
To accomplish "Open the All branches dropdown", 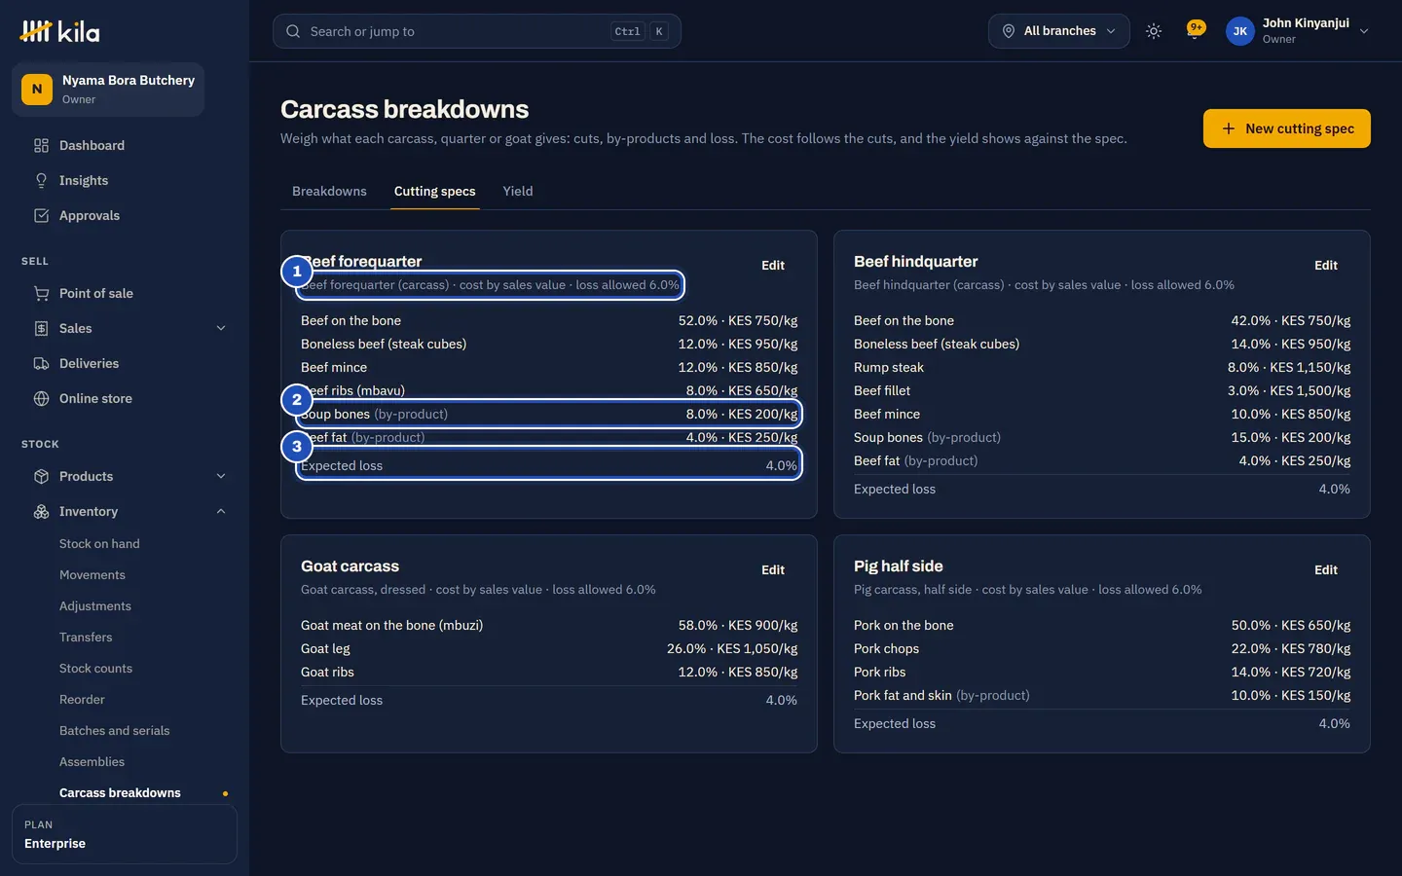I will (x=1059, y=31).
